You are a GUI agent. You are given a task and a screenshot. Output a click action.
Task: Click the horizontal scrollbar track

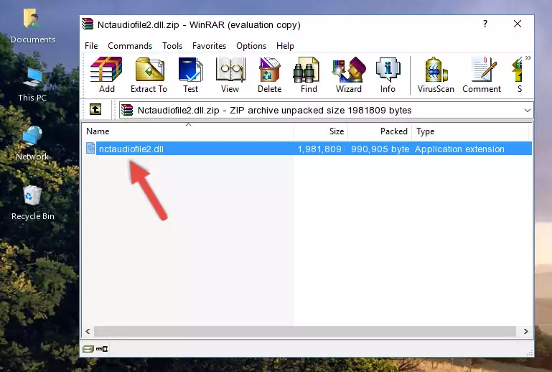click(305, 331)
